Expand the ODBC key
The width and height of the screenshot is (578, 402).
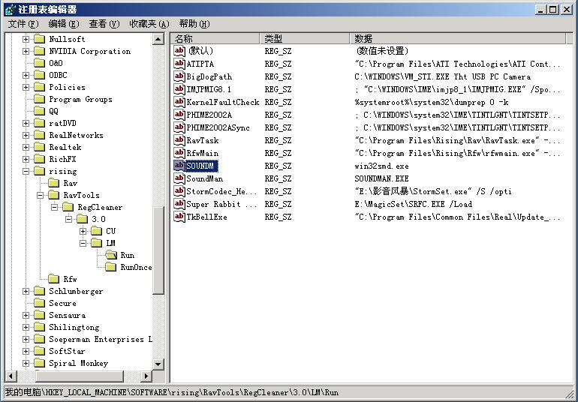tap(26, 75)
